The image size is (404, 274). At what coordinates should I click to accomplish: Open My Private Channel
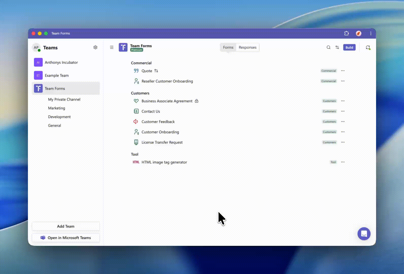tap(64, 99)
